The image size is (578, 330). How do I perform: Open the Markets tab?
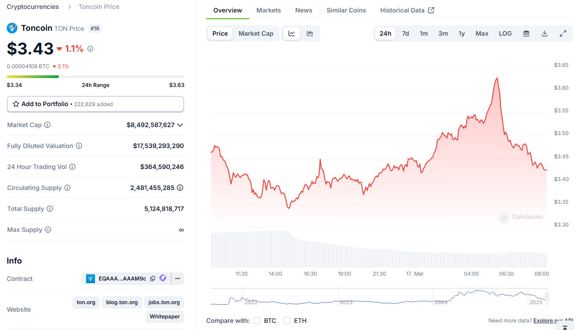(x=268, y=10)
